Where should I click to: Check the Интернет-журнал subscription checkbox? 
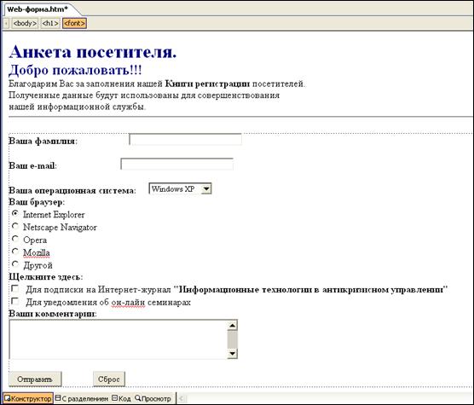(14, 288)
